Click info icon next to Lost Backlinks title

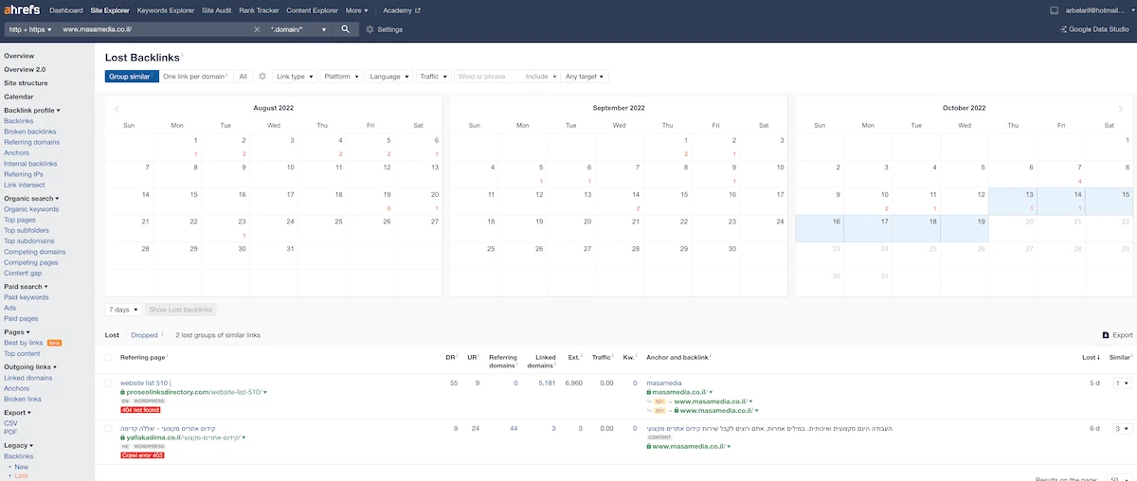(x=183, y=55)
